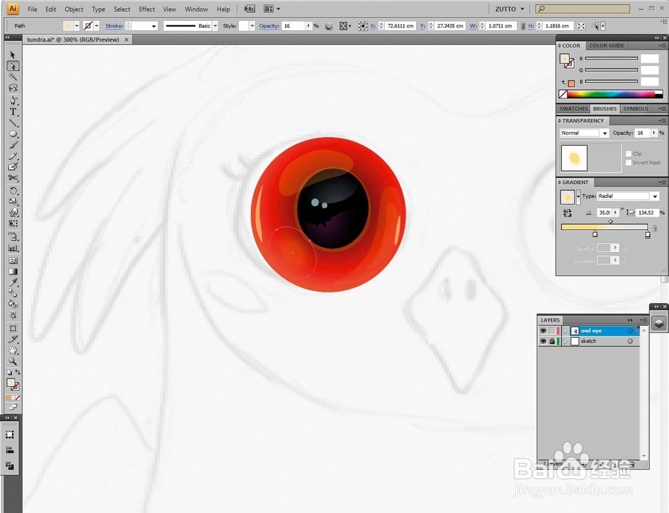The width and height of the screenshot is (669, 513).
Task: Open the Effect menu
Action: (x=147, y=9)
